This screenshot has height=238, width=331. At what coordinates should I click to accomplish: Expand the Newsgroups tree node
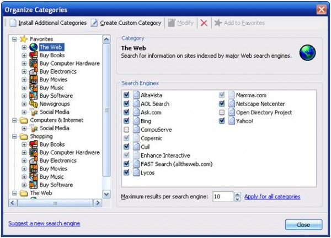pos(24,104)
